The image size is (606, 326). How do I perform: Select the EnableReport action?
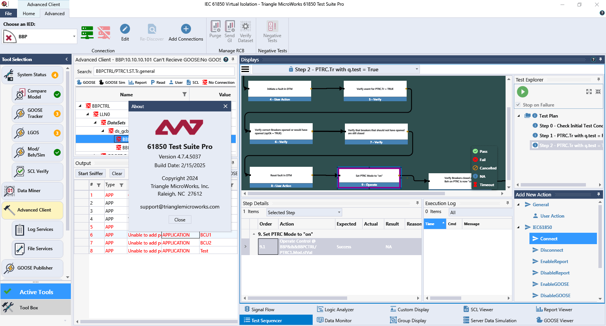click(554, 262)
